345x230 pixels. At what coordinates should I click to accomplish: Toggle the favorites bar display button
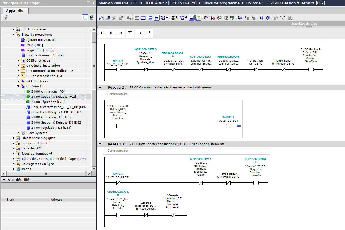tap(198, 18)
